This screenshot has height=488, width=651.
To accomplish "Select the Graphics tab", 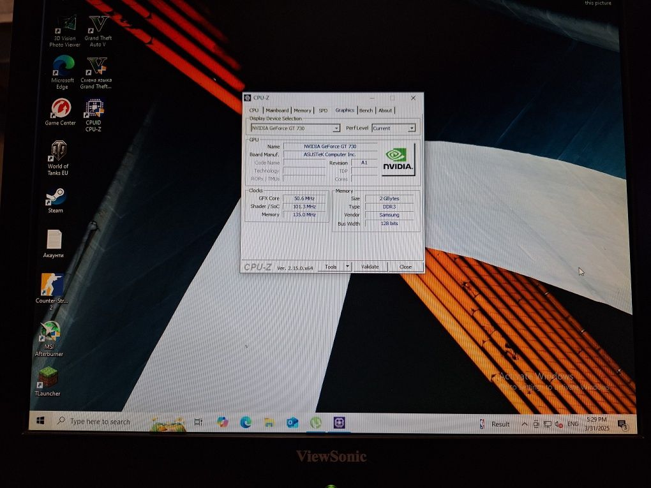I will tap(345, 110).
